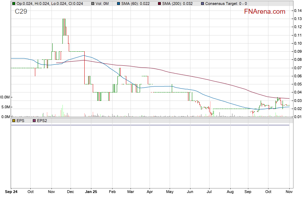Click the SMA (60): 0.022 legend text
The height and width of the screenshot is (199, 303).
pyautogui.click(x=135, y=4)
